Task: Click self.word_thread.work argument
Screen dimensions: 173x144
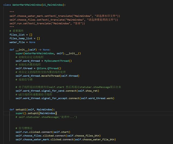Action: [x=99, y=98]
